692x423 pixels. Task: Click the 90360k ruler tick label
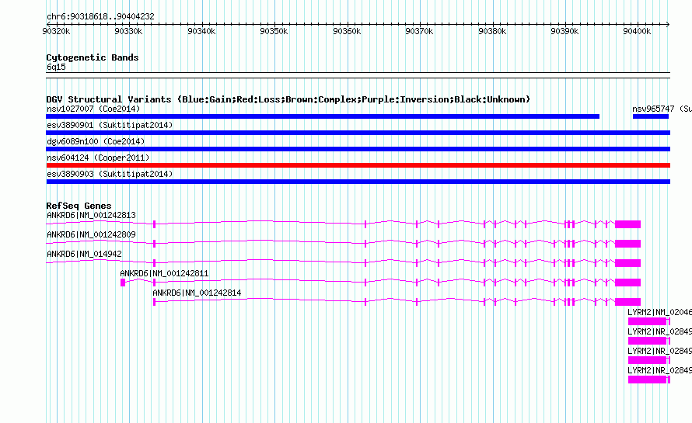pyautogui.click(x=347, y=31)
